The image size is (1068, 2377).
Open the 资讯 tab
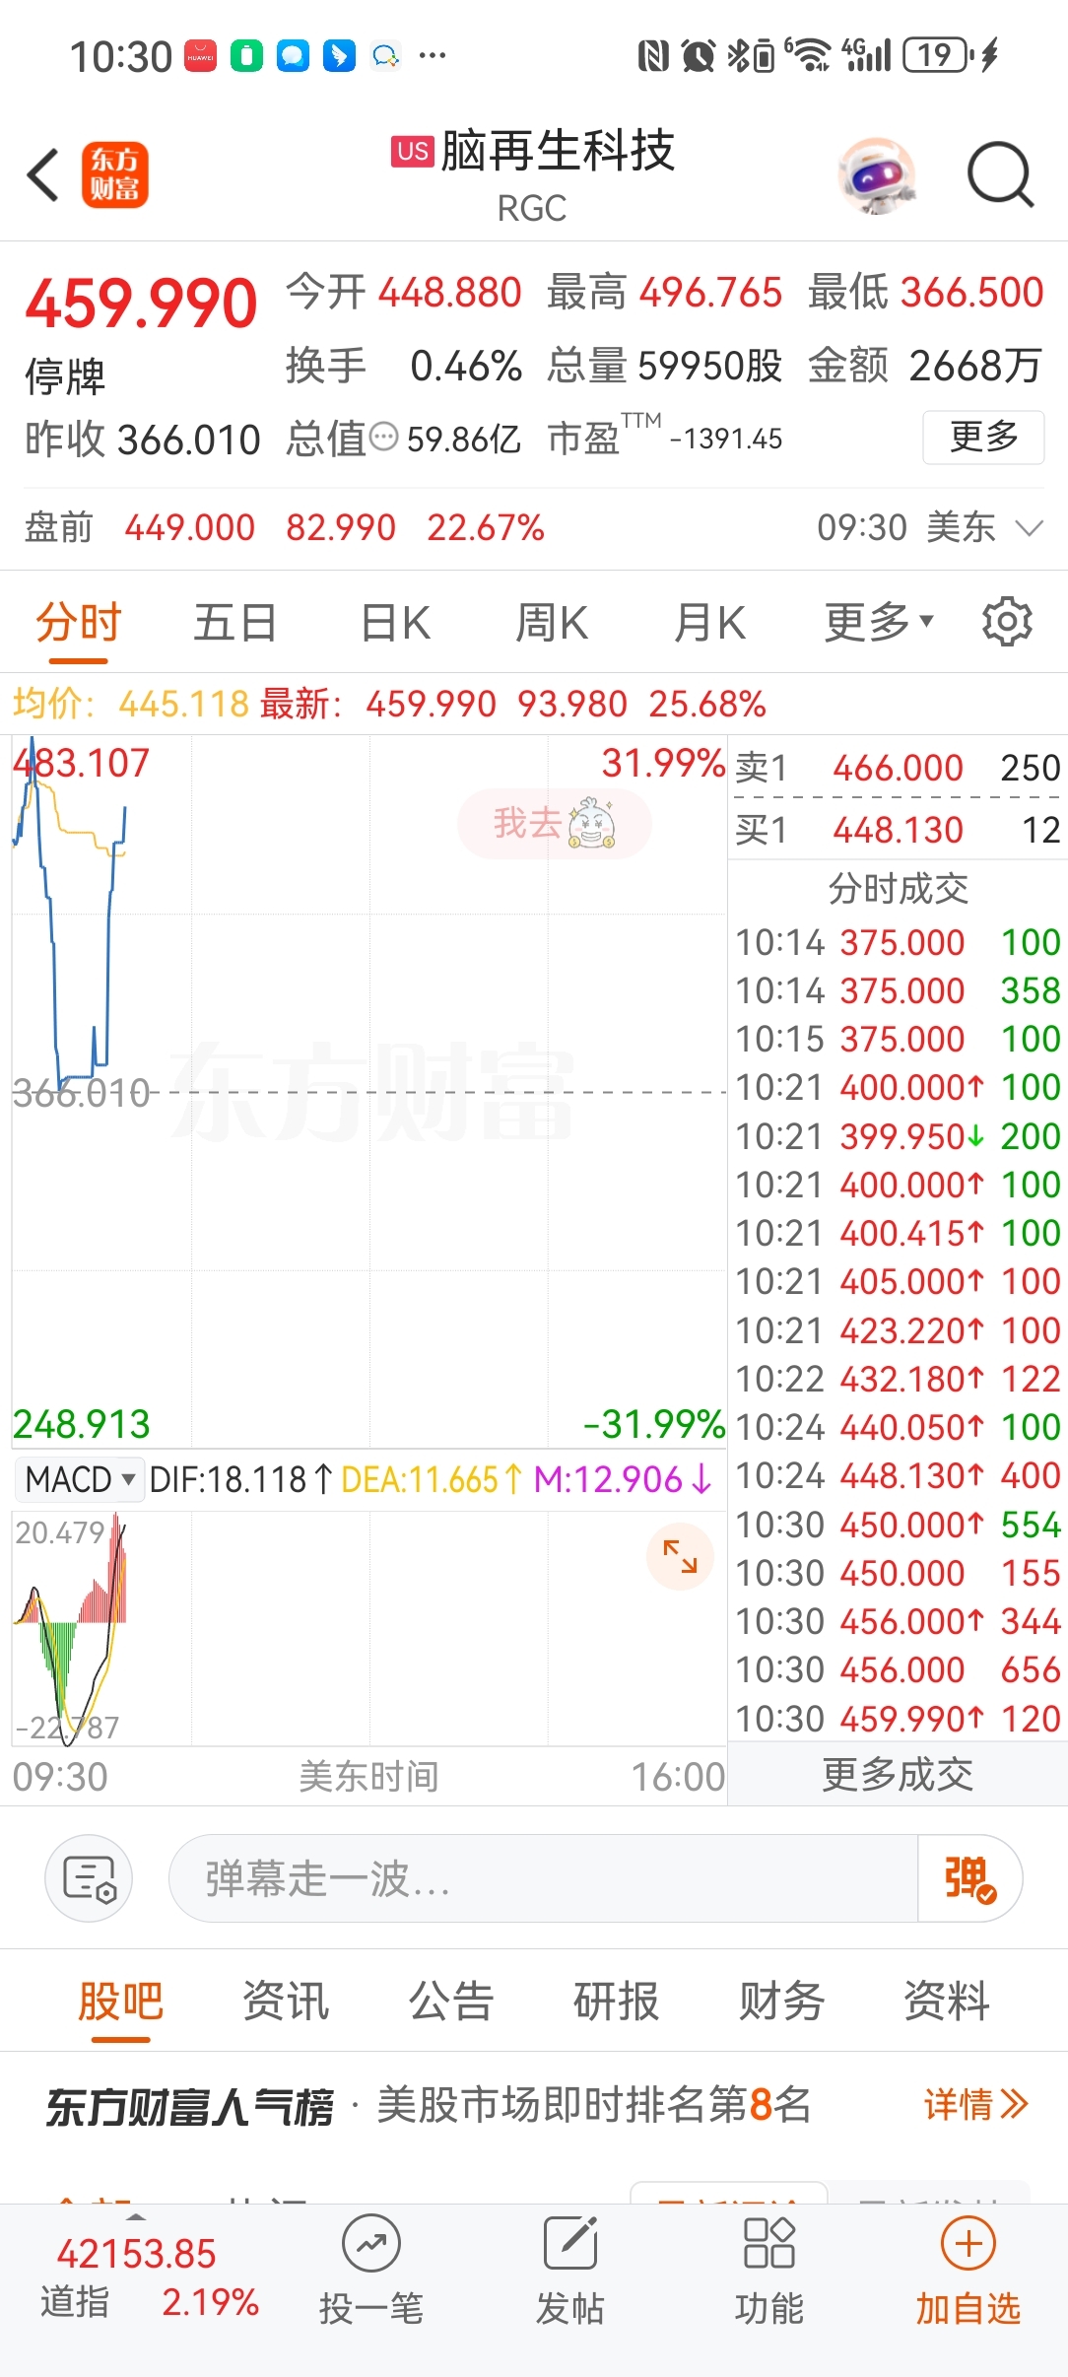pyautogui.click(x=286, y=2001)
